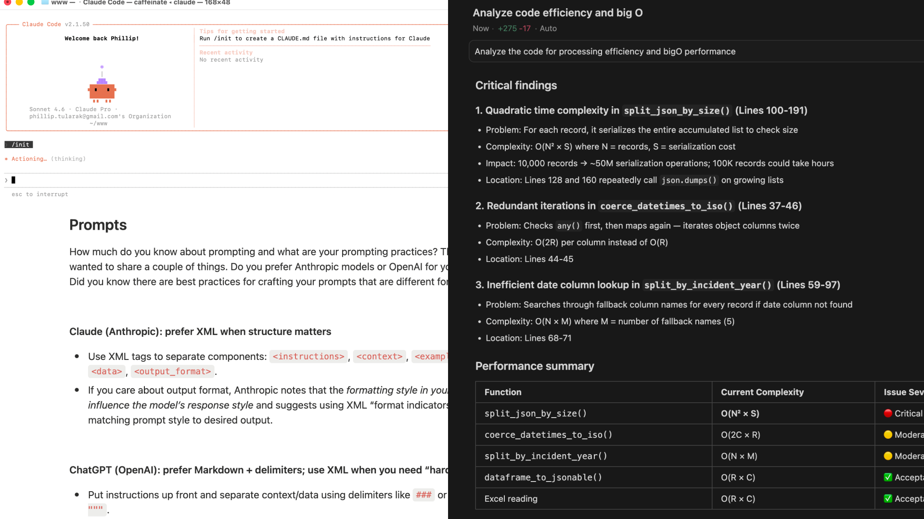Click the <output_format> tag chip

pyautogui.click(x=172, y=371)
